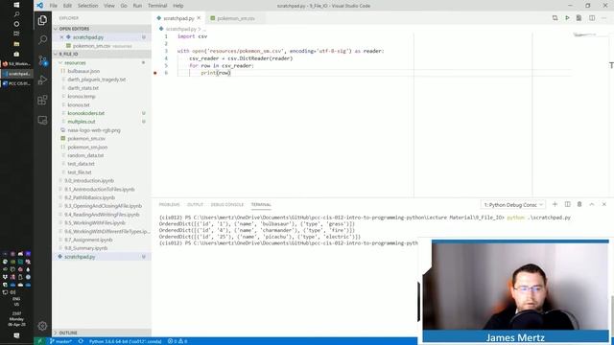Click the master branch indicator in status bar
The height and width of the screenshot is (345, 614).
click(60, 341)
